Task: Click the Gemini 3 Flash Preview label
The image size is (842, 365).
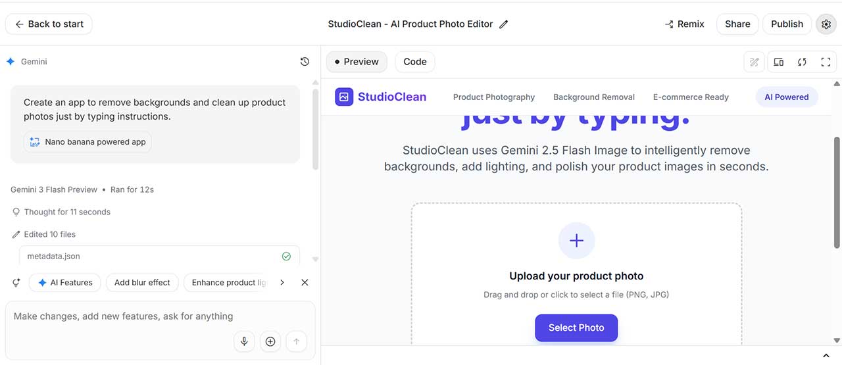Action: tap(54, 189)
